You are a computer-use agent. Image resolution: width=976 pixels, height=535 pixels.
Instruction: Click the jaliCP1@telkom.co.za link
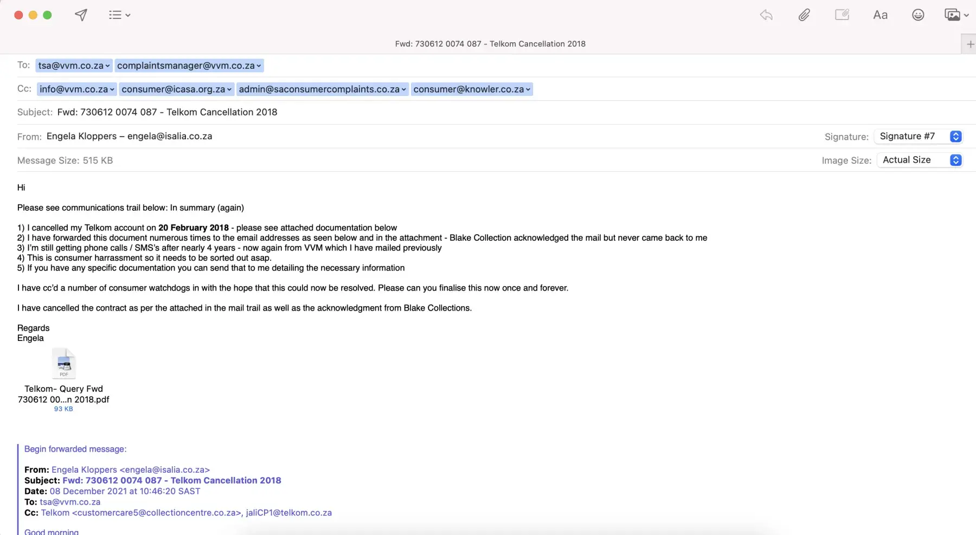tap(288, 513)
